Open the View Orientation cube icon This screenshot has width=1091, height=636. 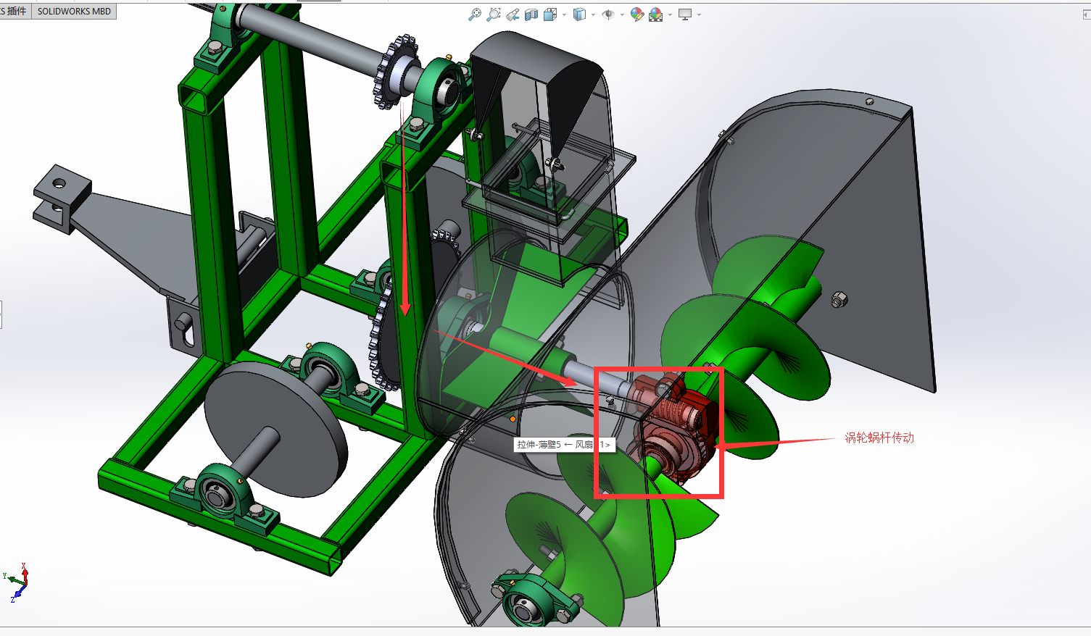pos(551,14)
